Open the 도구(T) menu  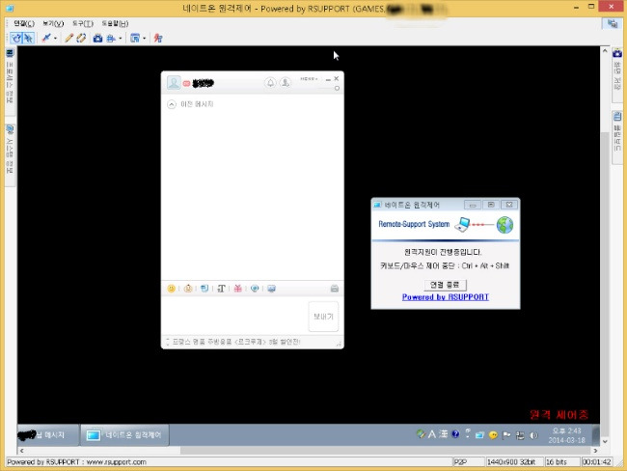tap(83, 23)
